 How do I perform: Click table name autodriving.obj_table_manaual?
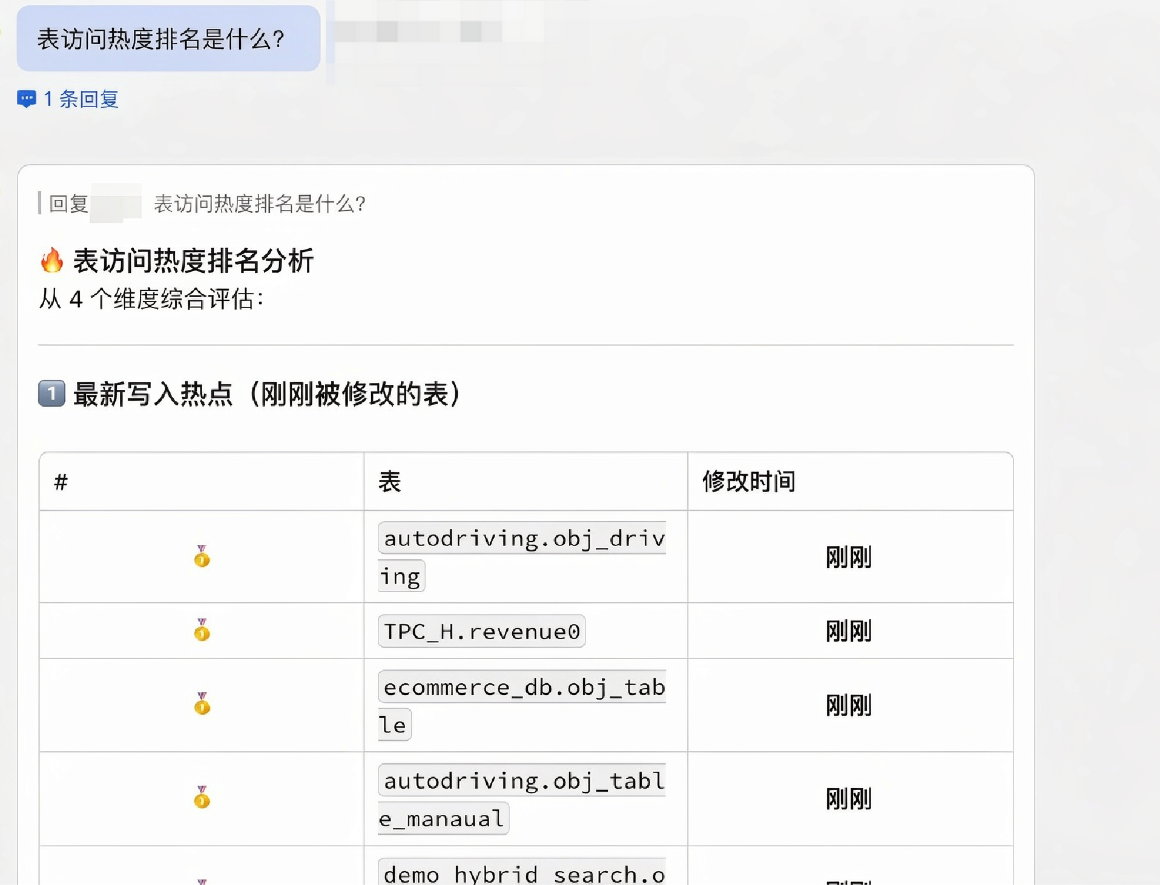pos(522,799)
